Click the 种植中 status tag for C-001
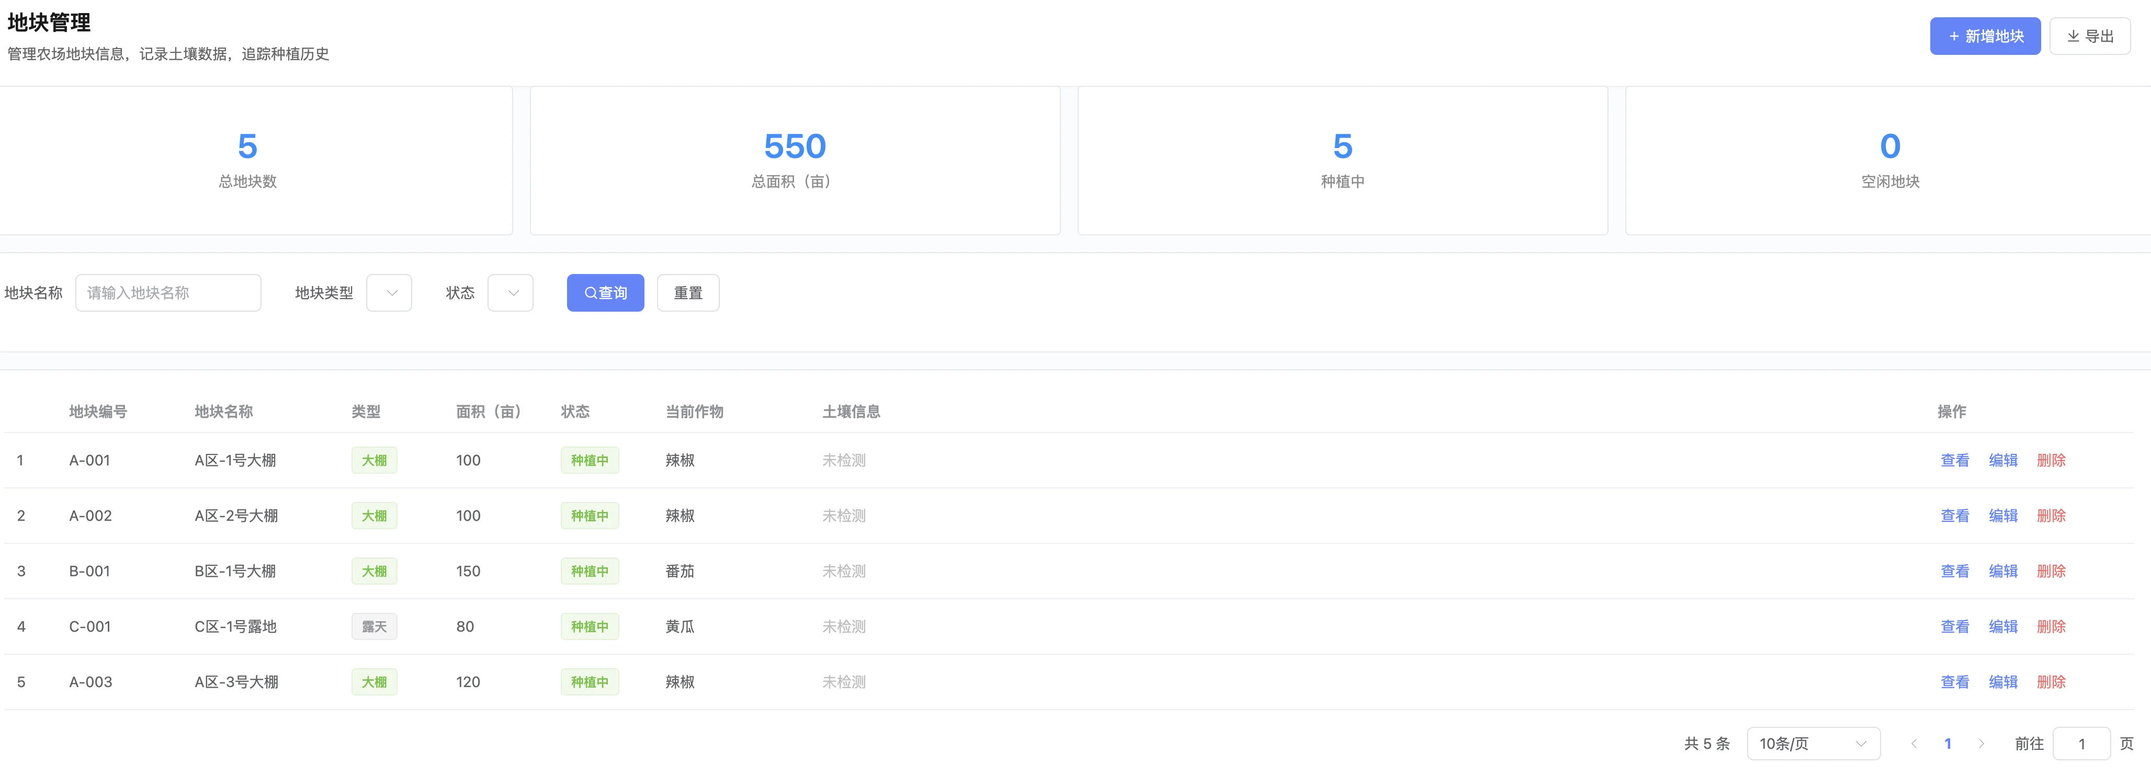 point(590,626)
